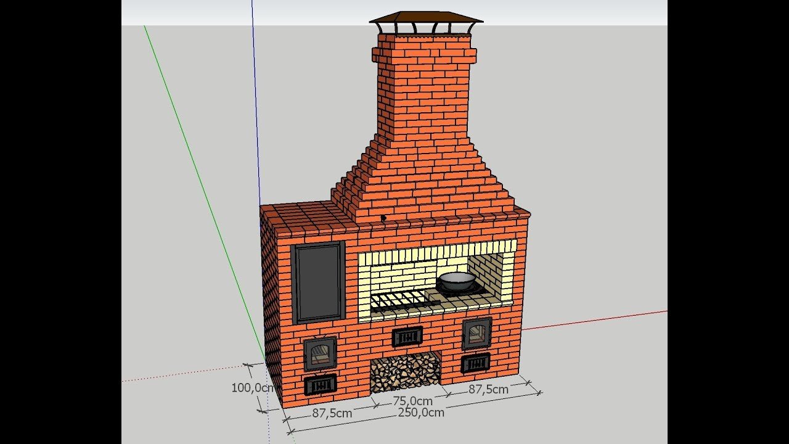Select the cauldron bowl on the stove
The height and width of the screenshot is (444, 789).
(x=456, y=281)
